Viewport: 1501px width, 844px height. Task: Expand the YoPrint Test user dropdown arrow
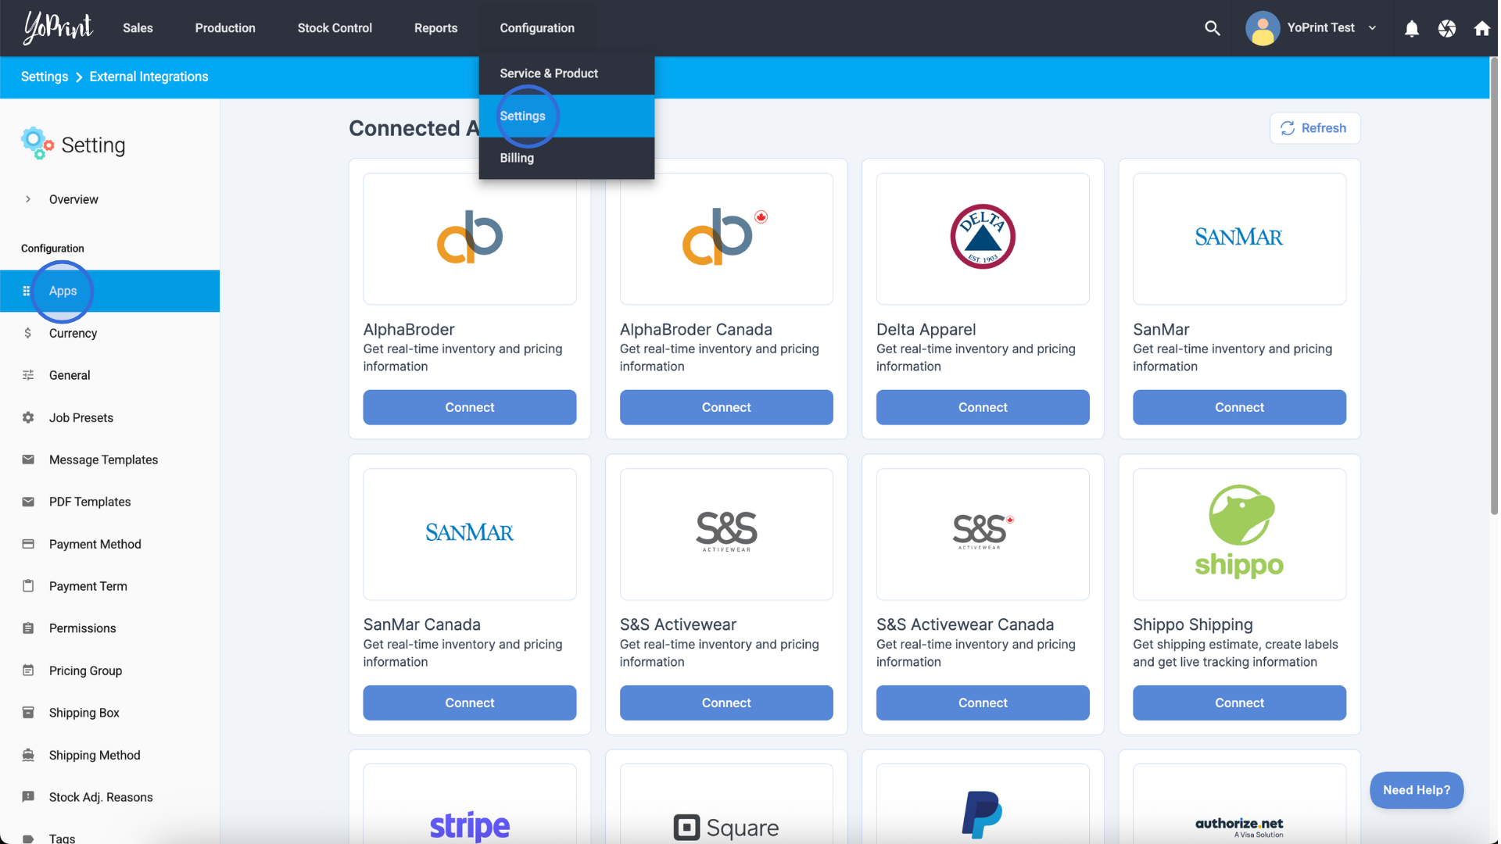tap(1372, 28)
